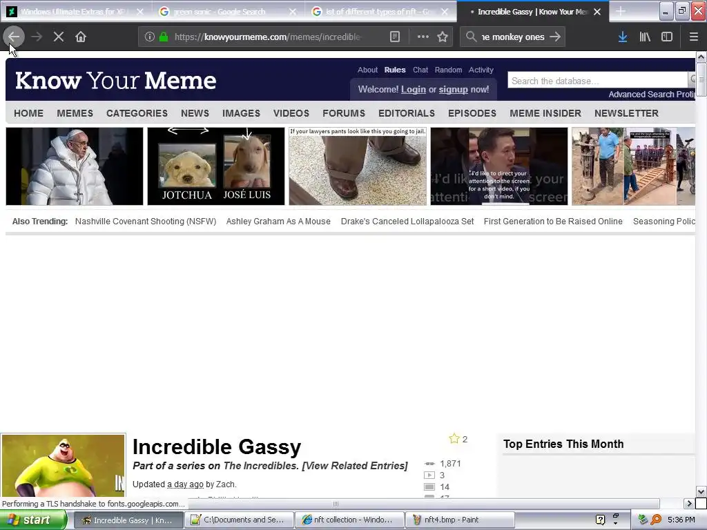
Task: Open View Related Entries link
Action: coord(355,466)
